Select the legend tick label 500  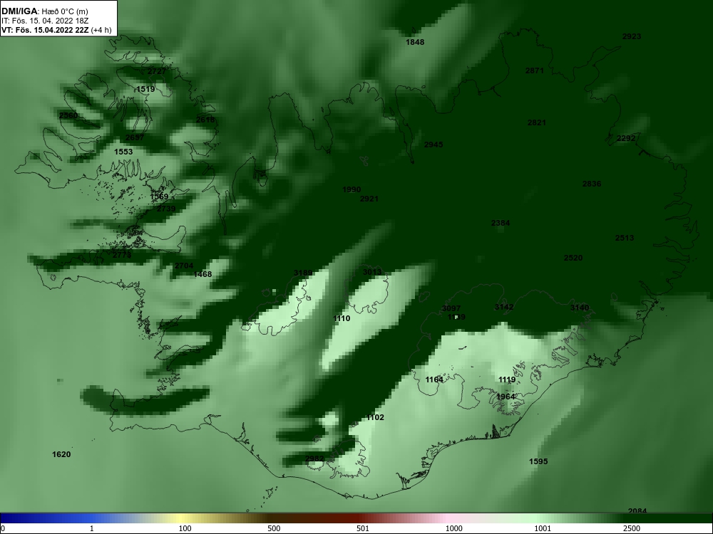coord(274,528)
